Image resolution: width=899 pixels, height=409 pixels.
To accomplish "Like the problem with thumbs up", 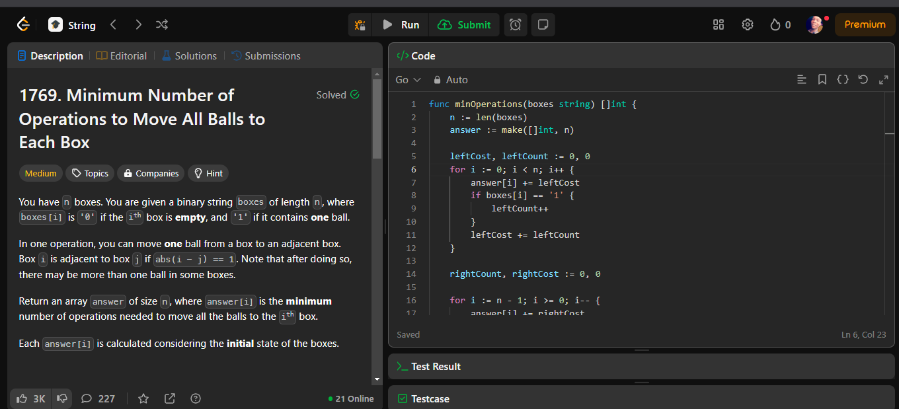I will (30, 398).
